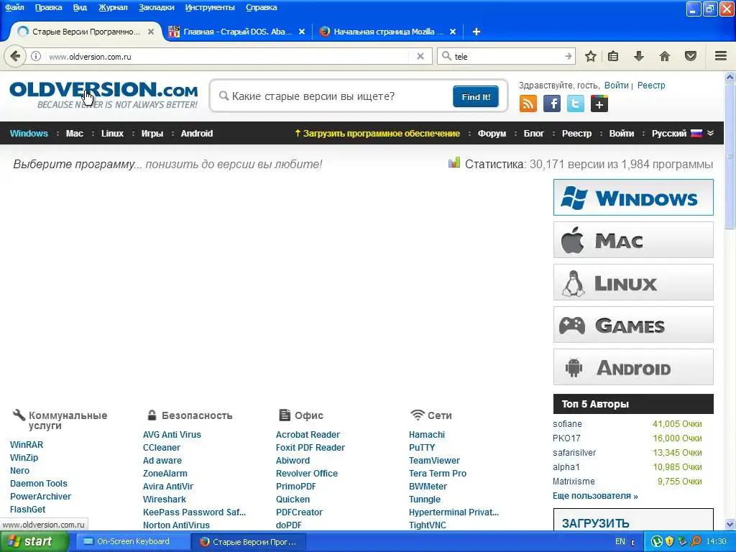Image resolution: width=736 pixels, height=552 pixels.
Task: Open Загрузить программное обеспечение link
Action: pos(377,133)
